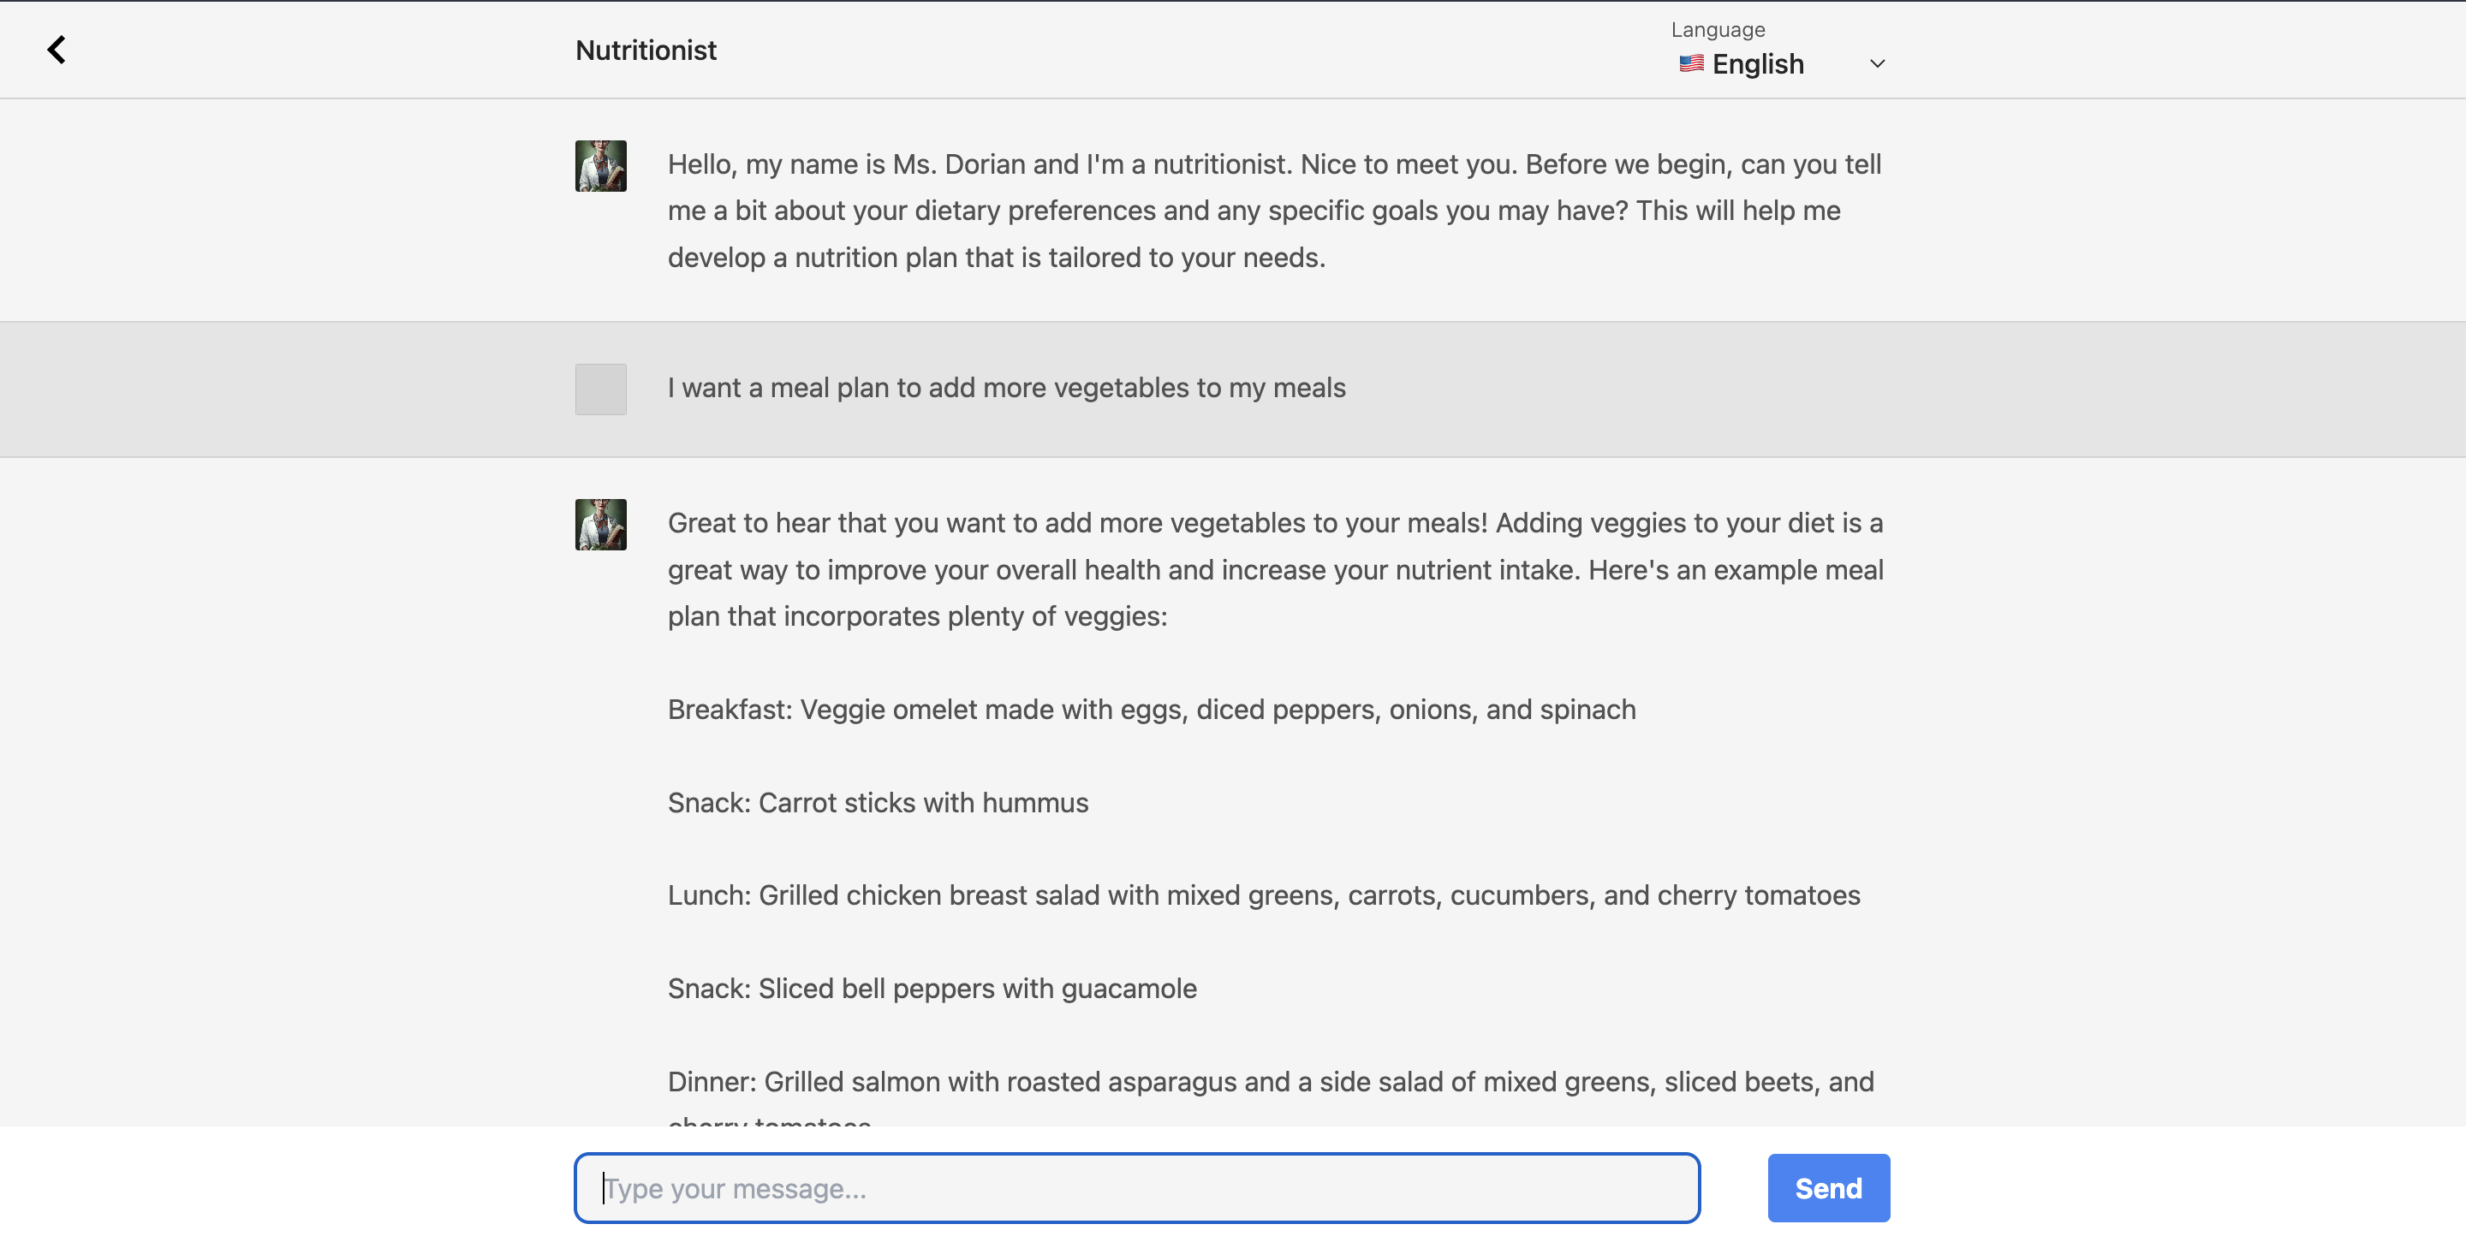The height and width of the screenshot is (1248, 2466).
Task: Click empty space in the highlighted user message row
Action: (x=1915, y=389)
